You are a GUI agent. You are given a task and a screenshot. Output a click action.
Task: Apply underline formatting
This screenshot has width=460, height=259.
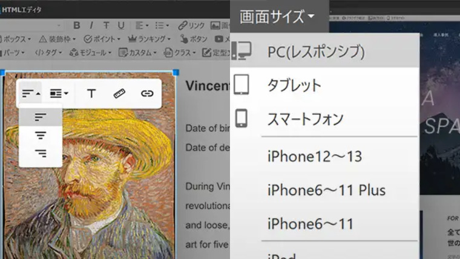click(x=121, y=25)
